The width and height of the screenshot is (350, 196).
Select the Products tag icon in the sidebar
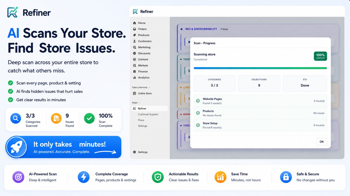[x=135, y=35]
